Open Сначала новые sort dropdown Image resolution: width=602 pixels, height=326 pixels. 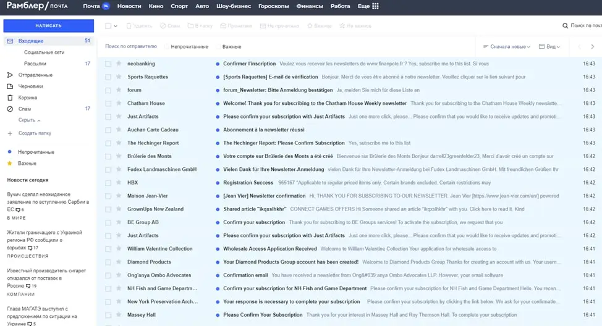[x=506, y=46]
